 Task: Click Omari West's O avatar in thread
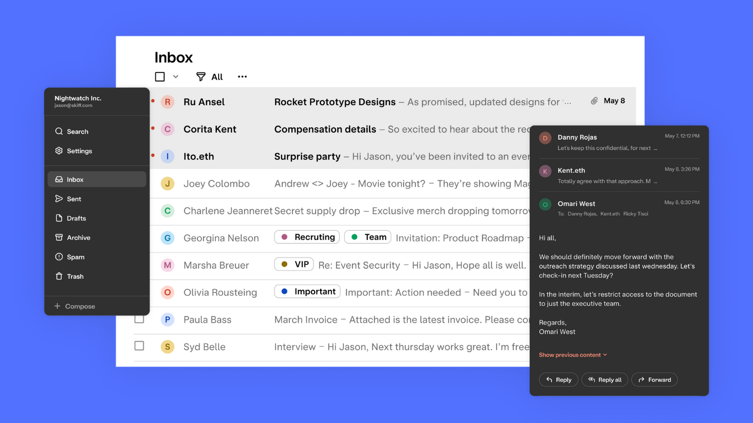pyautogui.click(x=545, y=205)
